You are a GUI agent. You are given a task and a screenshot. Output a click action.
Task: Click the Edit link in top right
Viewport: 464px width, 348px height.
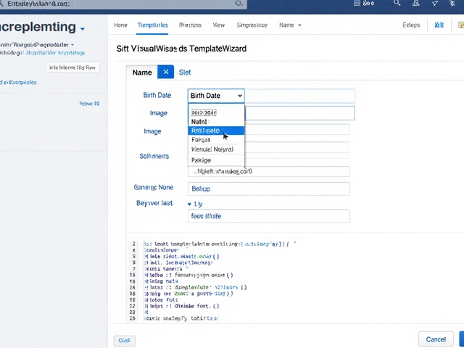[439, 25]
